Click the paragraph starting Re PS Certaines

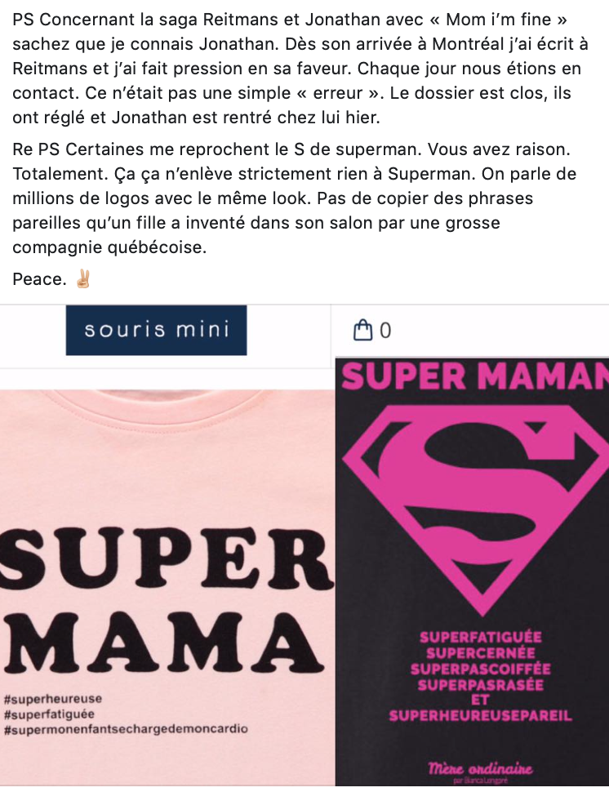pos(295,198)
